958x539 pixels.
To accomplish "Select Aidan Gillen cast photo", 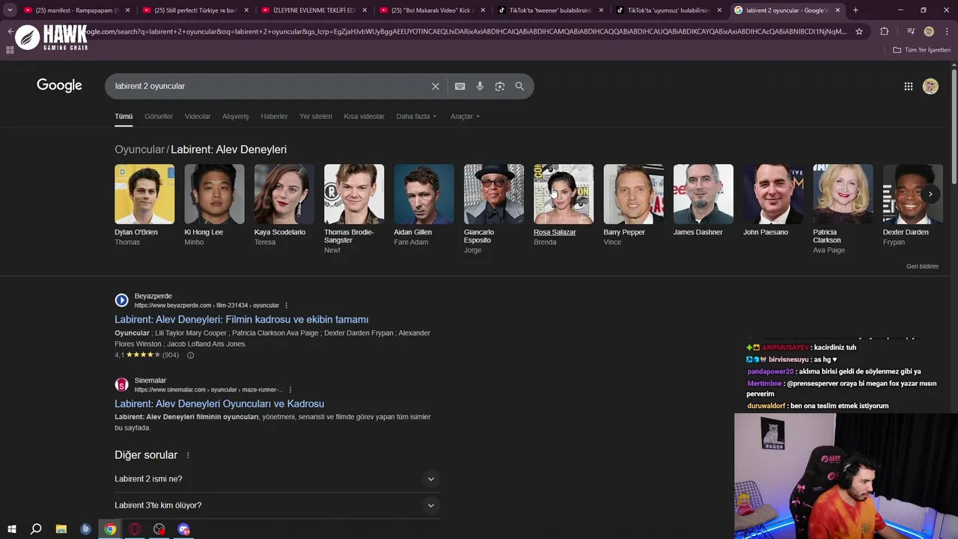I will pos(424,194).
